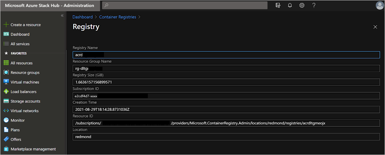The width and height of the screenshot is (385, 155).
Task: Click the Registry blade heading
Action: click(x=86, y=27)
